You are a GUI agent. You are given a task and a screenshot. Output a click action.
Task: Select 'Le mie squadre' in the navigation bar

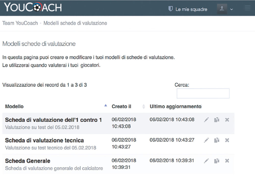tap(191, 9)
